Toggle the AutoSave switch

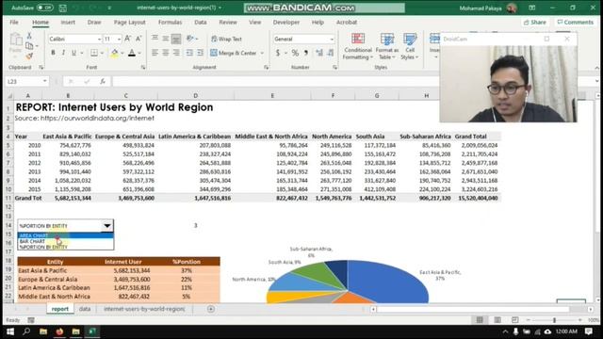tap(45, 8)
